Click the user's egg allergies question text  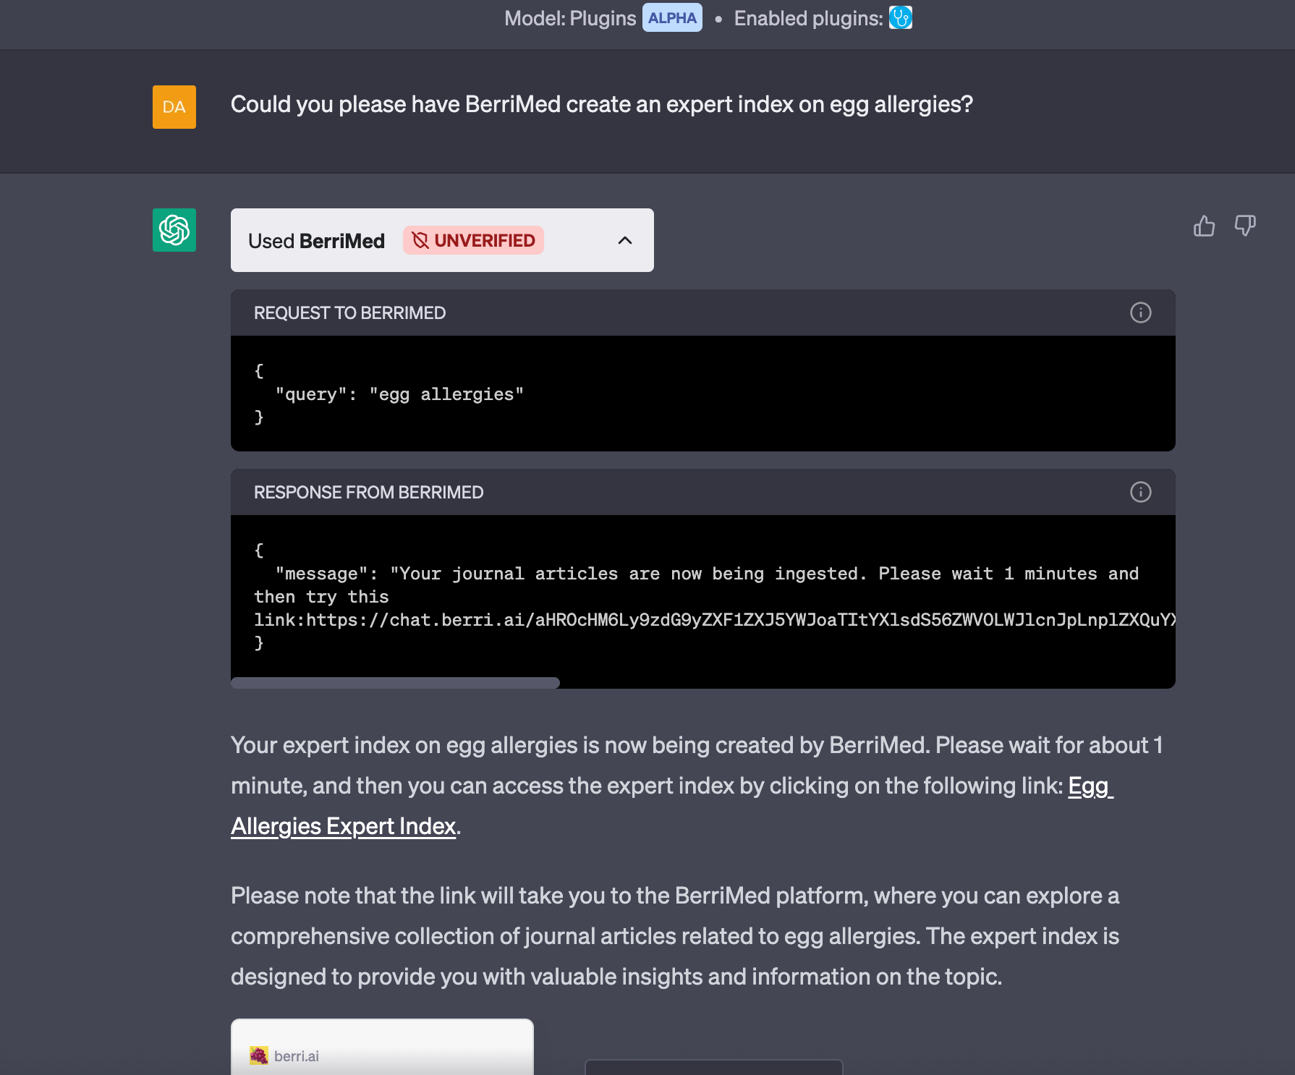point(601,105)
